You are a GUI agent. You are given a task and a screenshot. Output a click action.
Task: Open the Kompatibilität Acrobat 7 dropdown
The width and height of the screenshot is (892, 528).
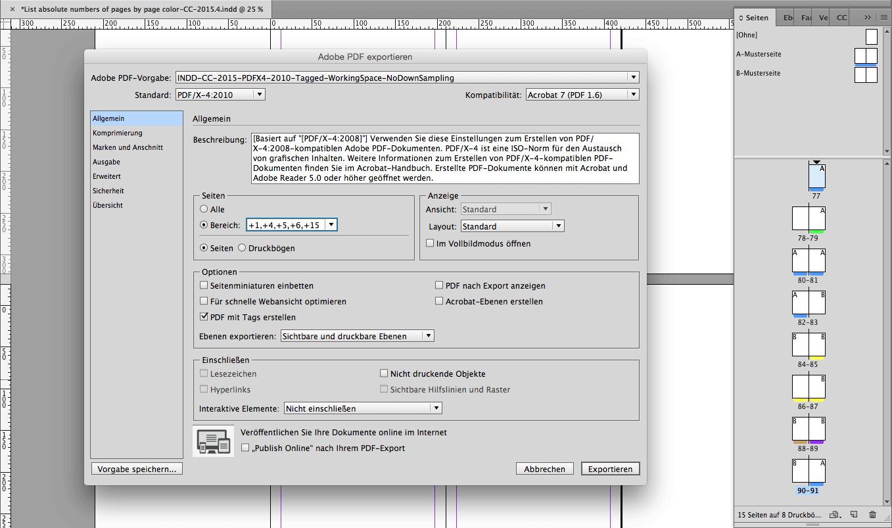pos(582,95)
